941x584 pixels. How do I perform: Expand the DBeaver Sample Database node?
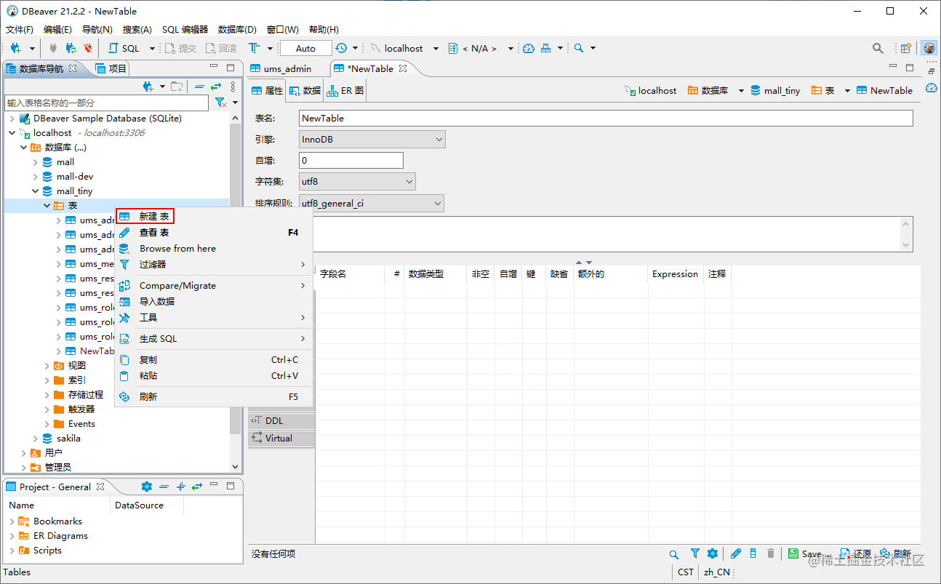[12, 119]
